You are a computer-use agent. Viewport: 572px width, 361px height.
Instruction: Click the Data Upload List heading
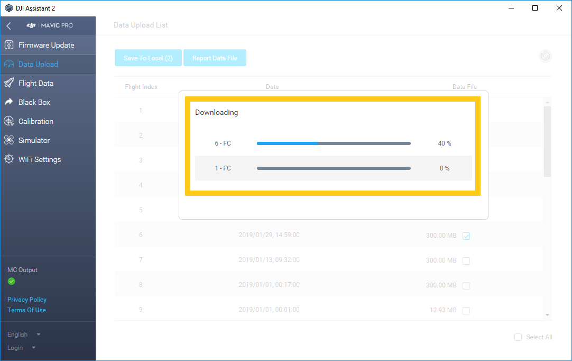tap(141, 25)
